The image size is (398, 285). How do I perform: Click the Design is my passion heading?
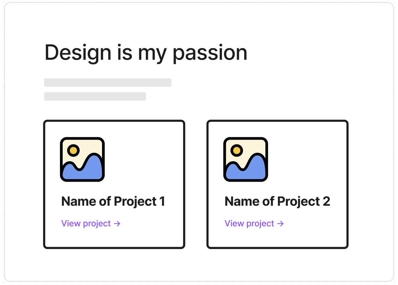coord(146,53)
